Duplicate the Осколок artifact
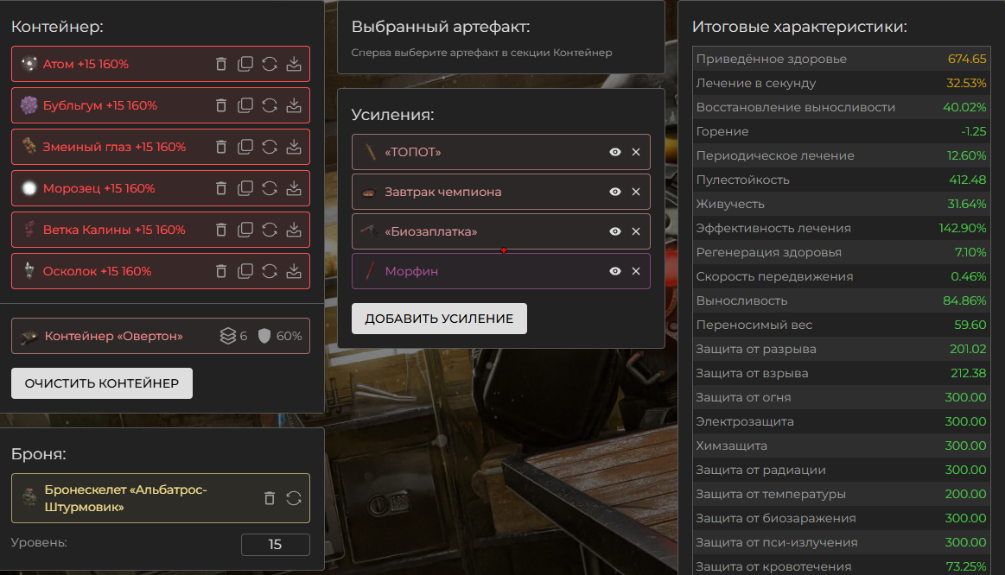The width and height of the screenshot is (1005, 575). [x=245, y=271]
